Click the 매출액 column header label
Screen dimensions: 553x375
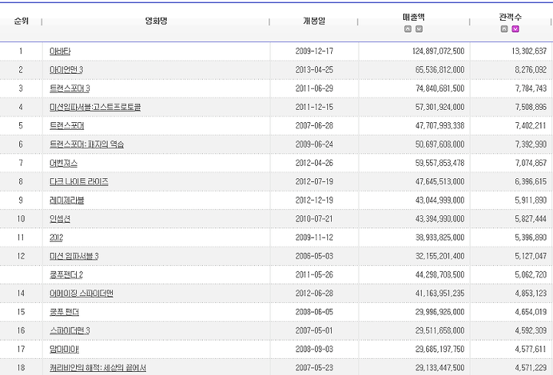[414, 17]
